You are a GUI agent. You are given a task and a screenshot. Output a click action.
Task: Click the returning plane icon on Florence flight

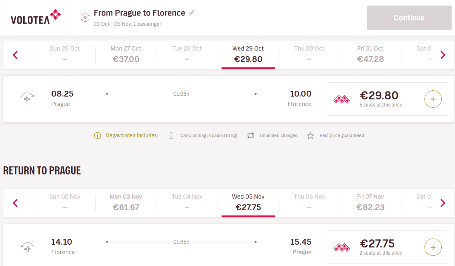pos(27,247)
